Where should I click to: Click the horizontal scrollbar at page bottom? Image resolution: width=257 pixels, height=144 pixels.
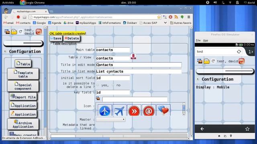coord(119,138)
